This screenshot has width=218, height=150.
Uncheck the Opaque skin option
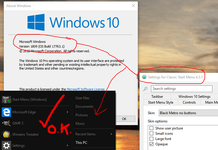point(151,144)
